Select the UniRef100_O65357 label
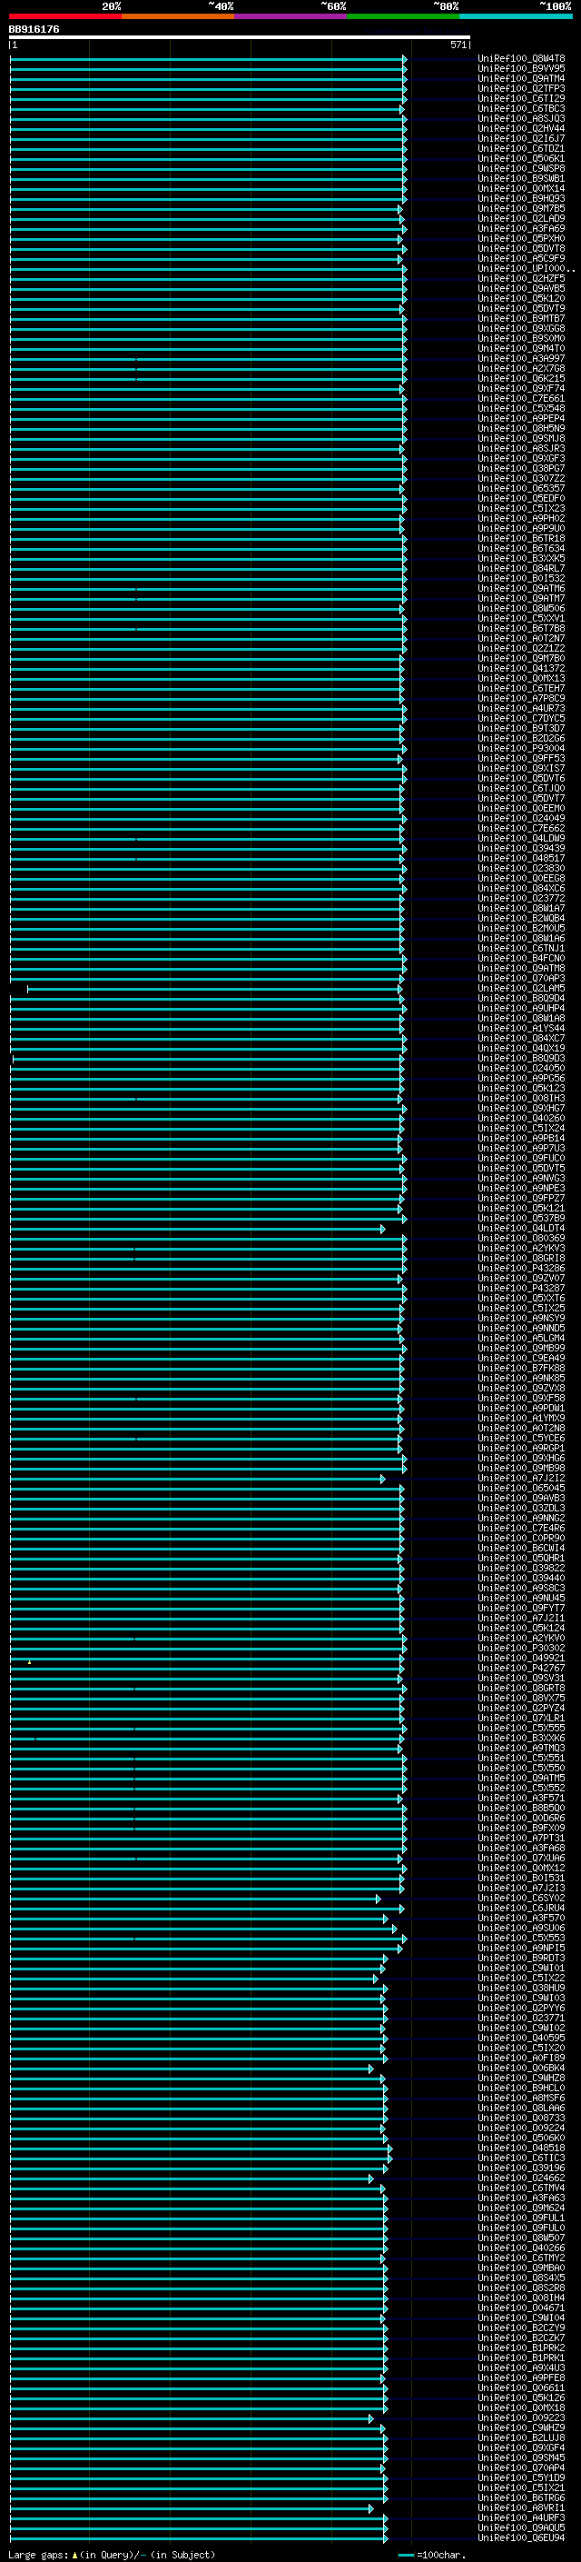Viewport: 581px width, 2562px height. point(521,488)
